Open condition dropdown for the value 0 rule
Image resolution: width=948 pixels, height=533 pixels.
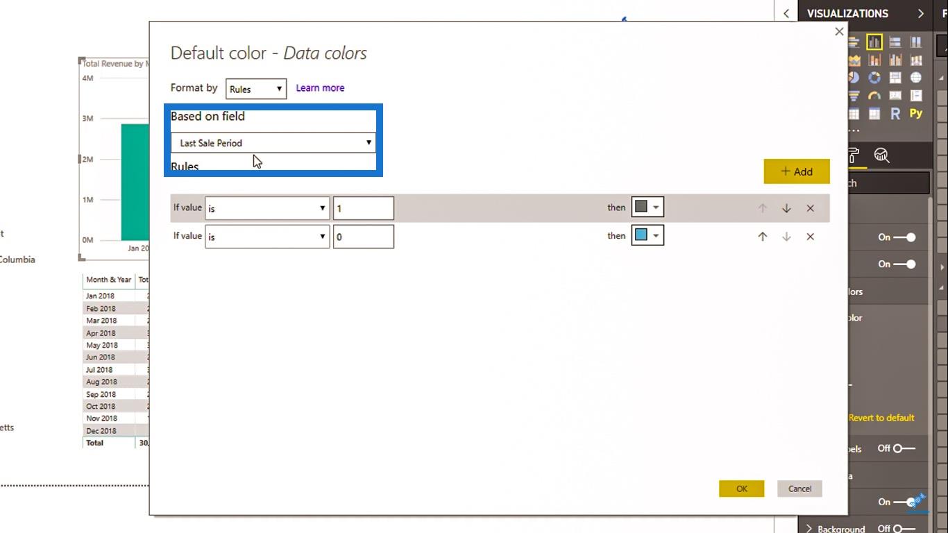click(267, 237)
